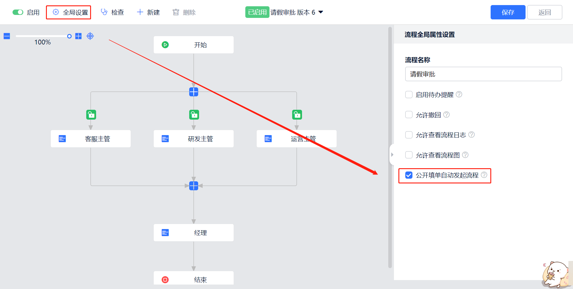This screenshot has width=573, height=289.
Task: Click the green lock above 客服主管
Action: pos(91,115)
